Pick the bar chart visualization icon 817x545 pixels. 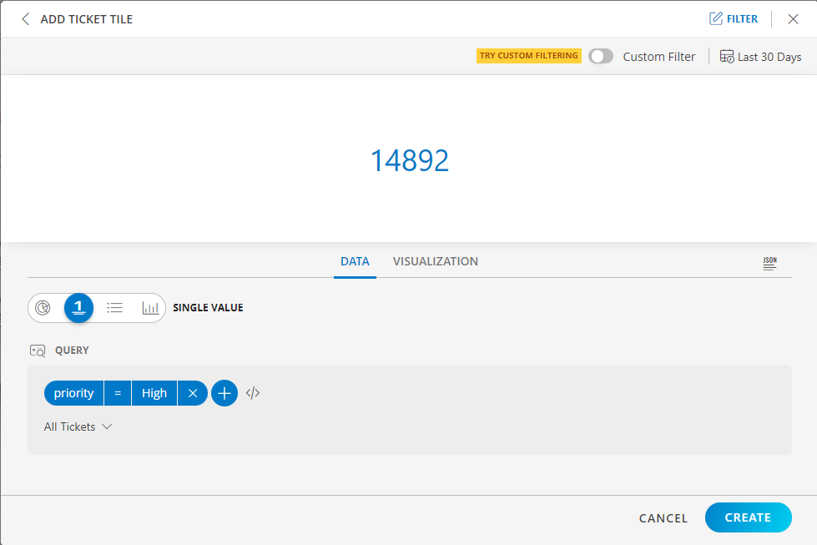150,307
